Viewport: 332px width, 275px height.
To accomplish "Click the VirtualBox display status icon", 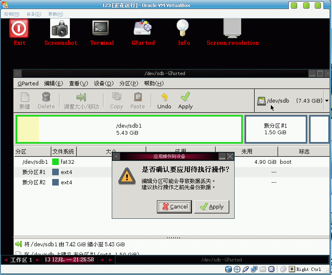I will point(272,269).
